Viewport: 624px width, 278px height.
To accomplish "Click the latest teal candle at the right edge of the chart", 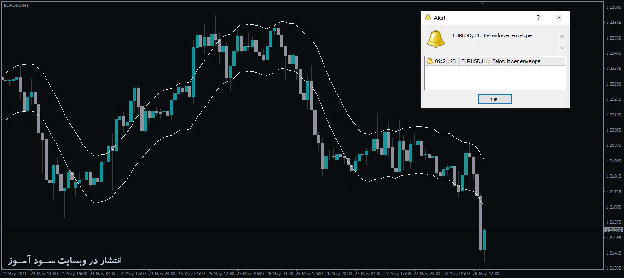I will click(484, 239).
